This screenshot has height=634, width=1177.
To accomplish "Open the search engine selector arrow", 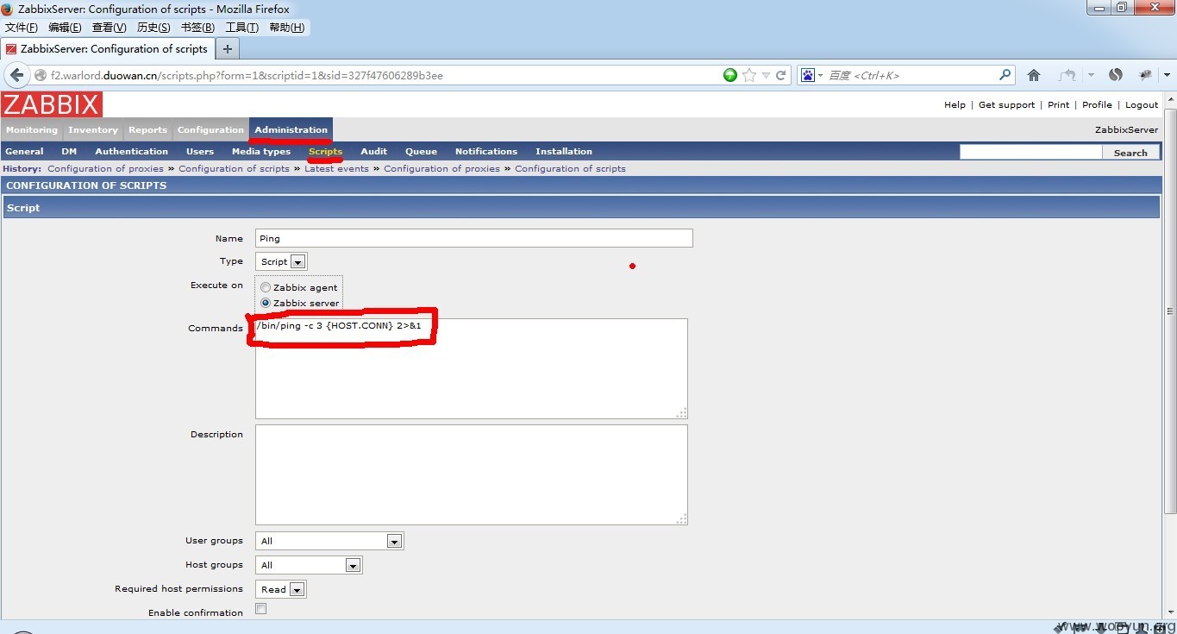I will pyautogui.click(x=820, y=75).
